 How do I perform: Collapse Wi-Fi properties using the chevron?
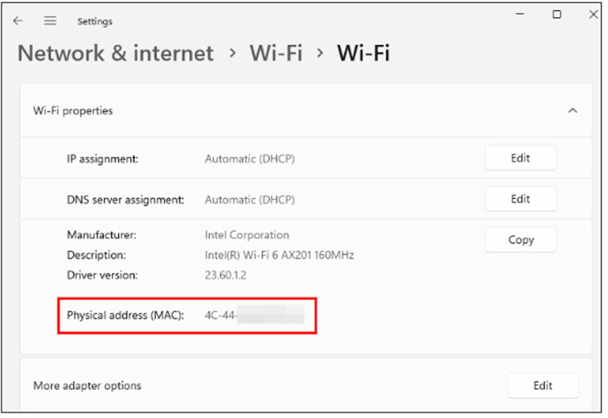pyautogui.click(x=572, y=111)
